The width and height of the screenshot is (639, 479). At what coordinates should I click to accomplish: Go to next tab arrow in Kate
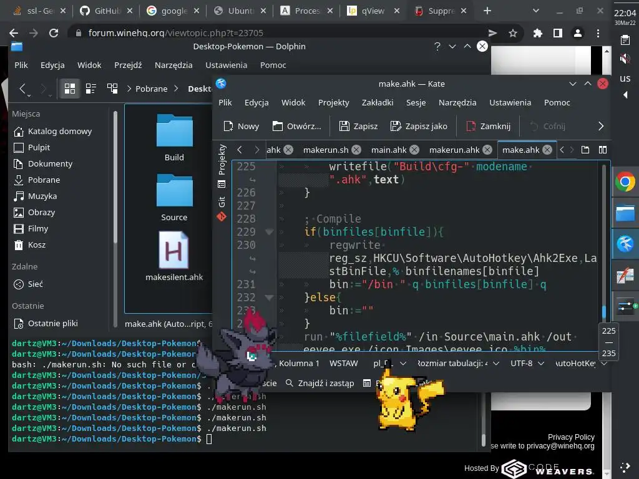[x=256, y=150]
